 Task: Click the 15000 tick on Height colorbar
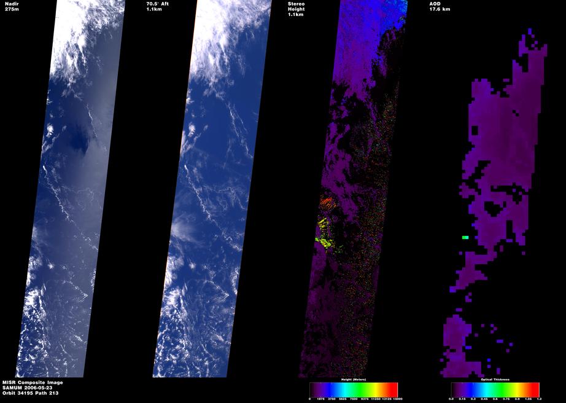click(398, 399)
